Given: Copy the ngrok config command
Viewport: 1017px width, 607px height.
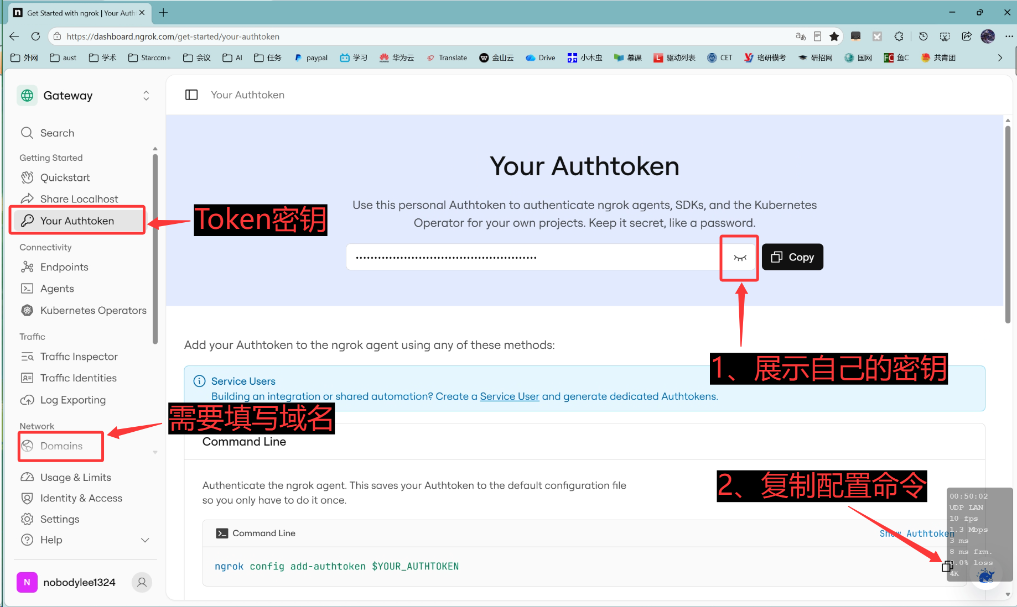Looking at the screenshot, I should pos(947,566).
